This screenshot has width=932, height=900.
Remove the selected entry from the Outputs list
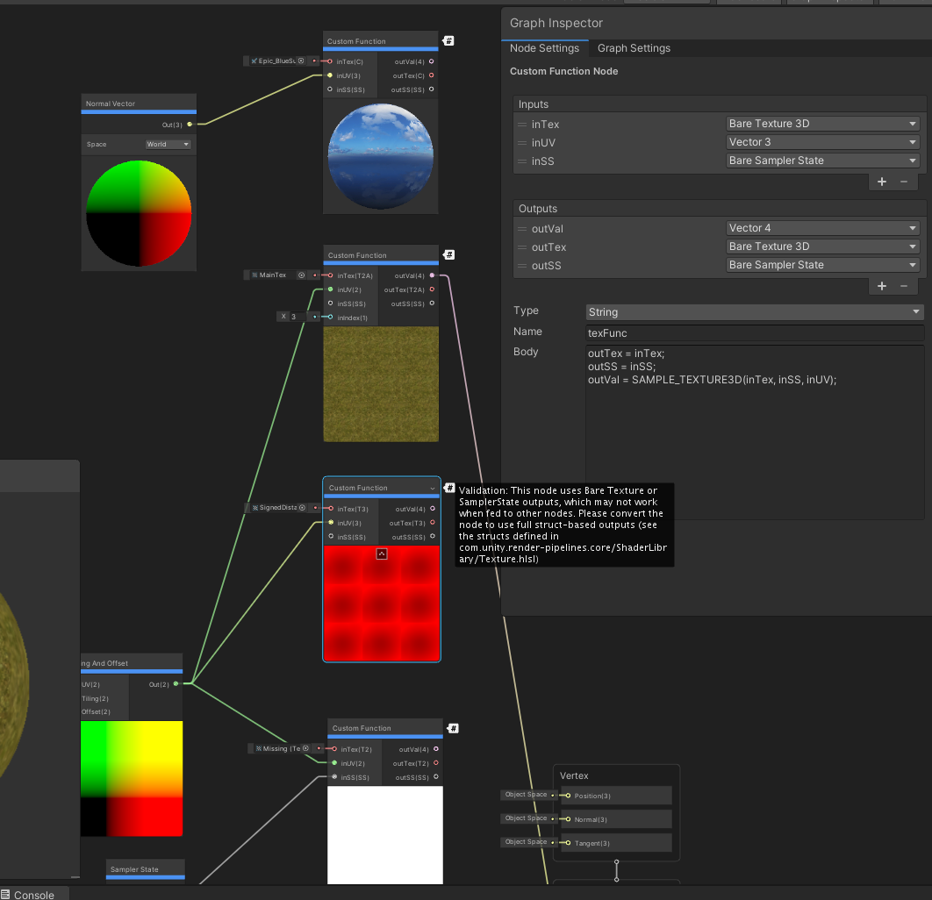pos(903,286)
